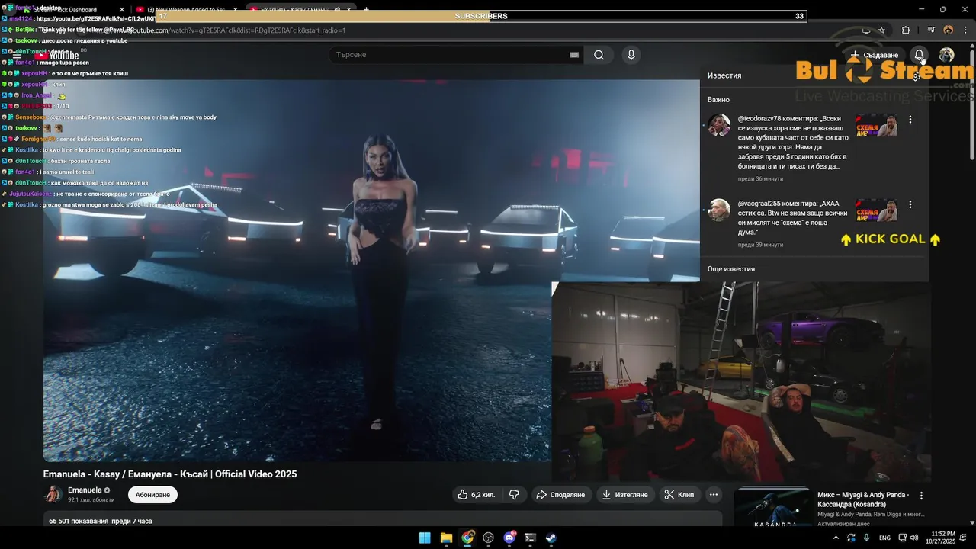Click the Клип clip button

(679, 495)
